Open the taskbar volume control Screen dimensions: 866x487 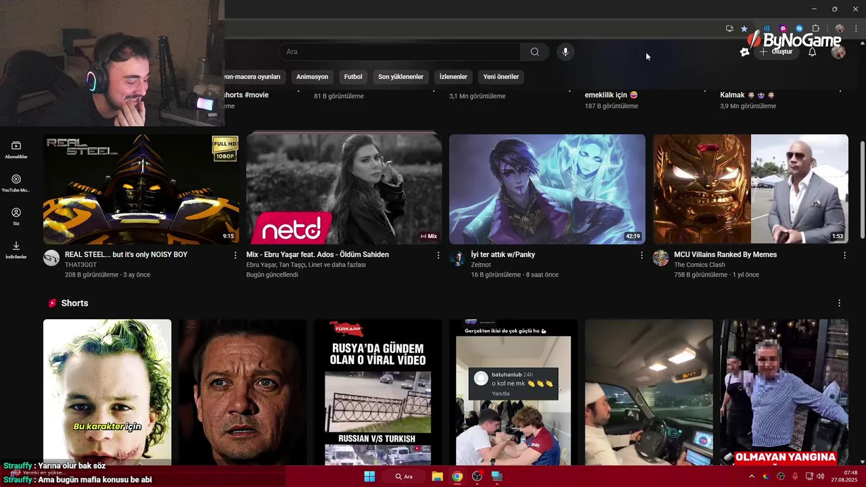click(x=821, y=476)
